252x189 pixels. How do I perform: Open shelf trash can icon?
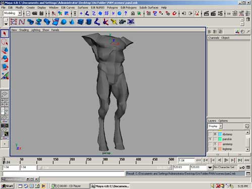(248, 19)
